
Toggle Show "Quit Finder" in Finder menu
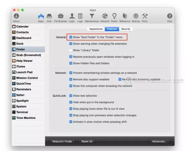(71, 37)
